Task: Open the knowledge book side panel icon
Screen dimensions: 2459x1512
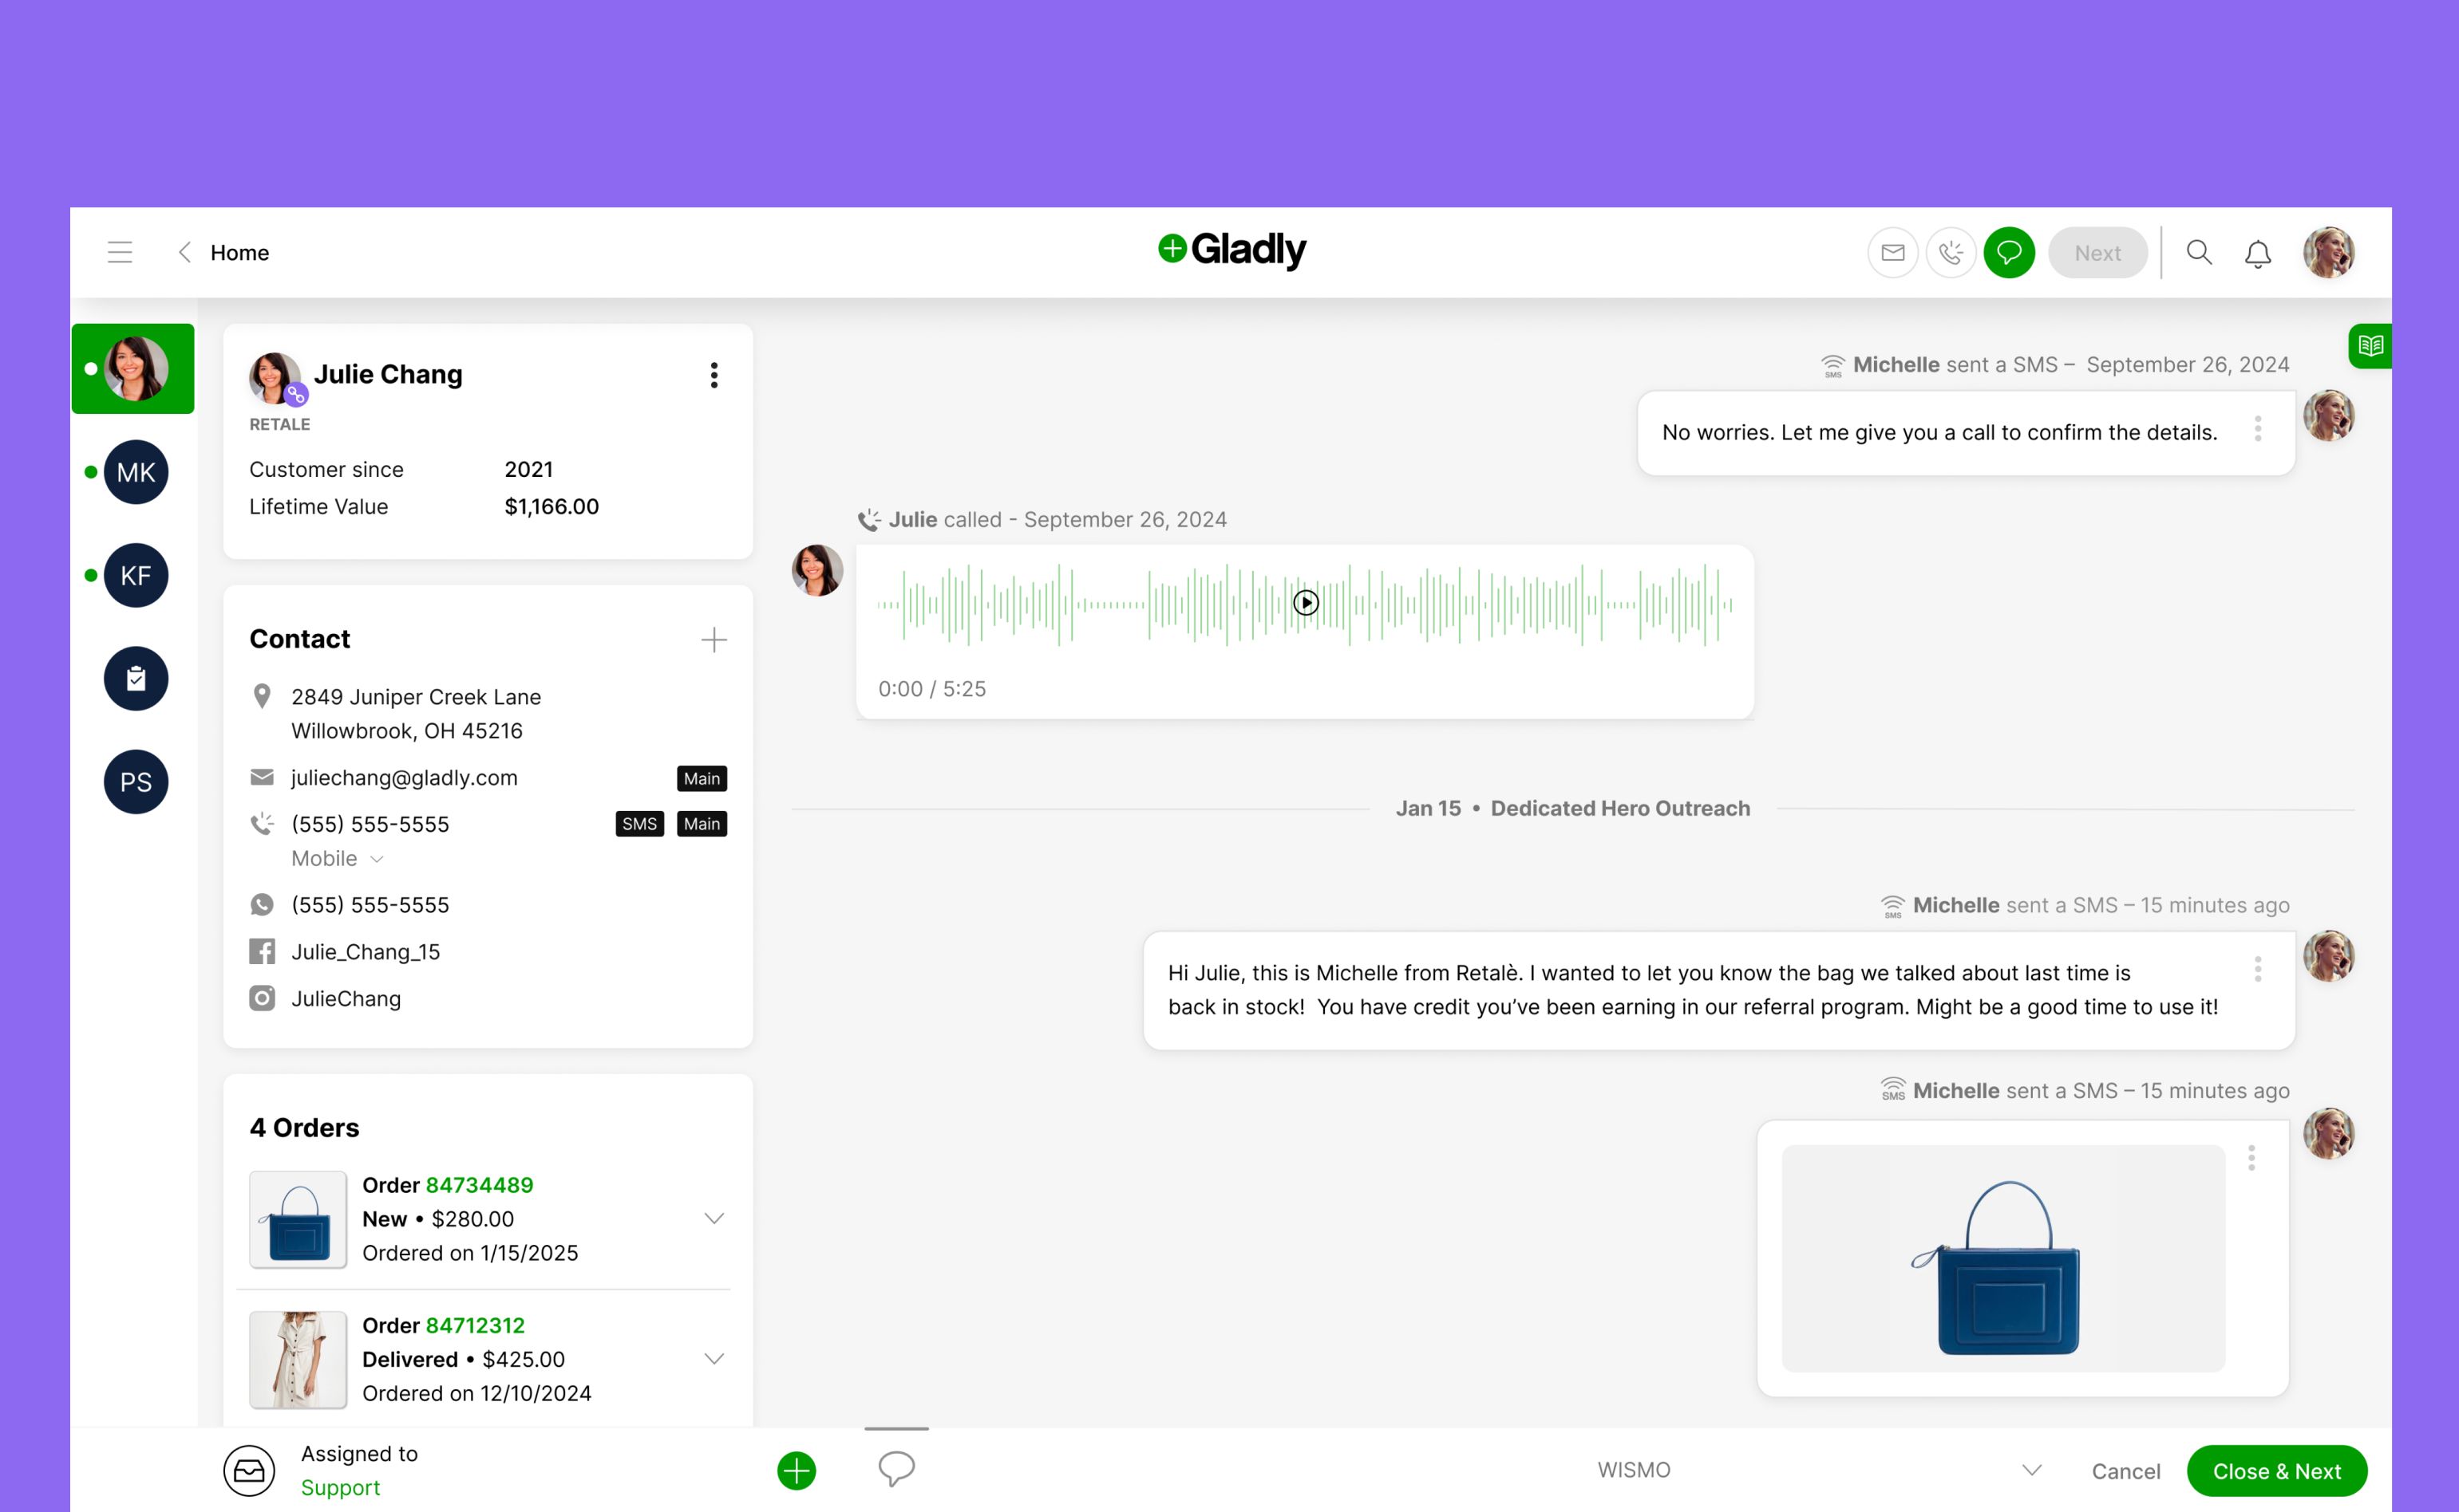Action: pos(2370,346)
